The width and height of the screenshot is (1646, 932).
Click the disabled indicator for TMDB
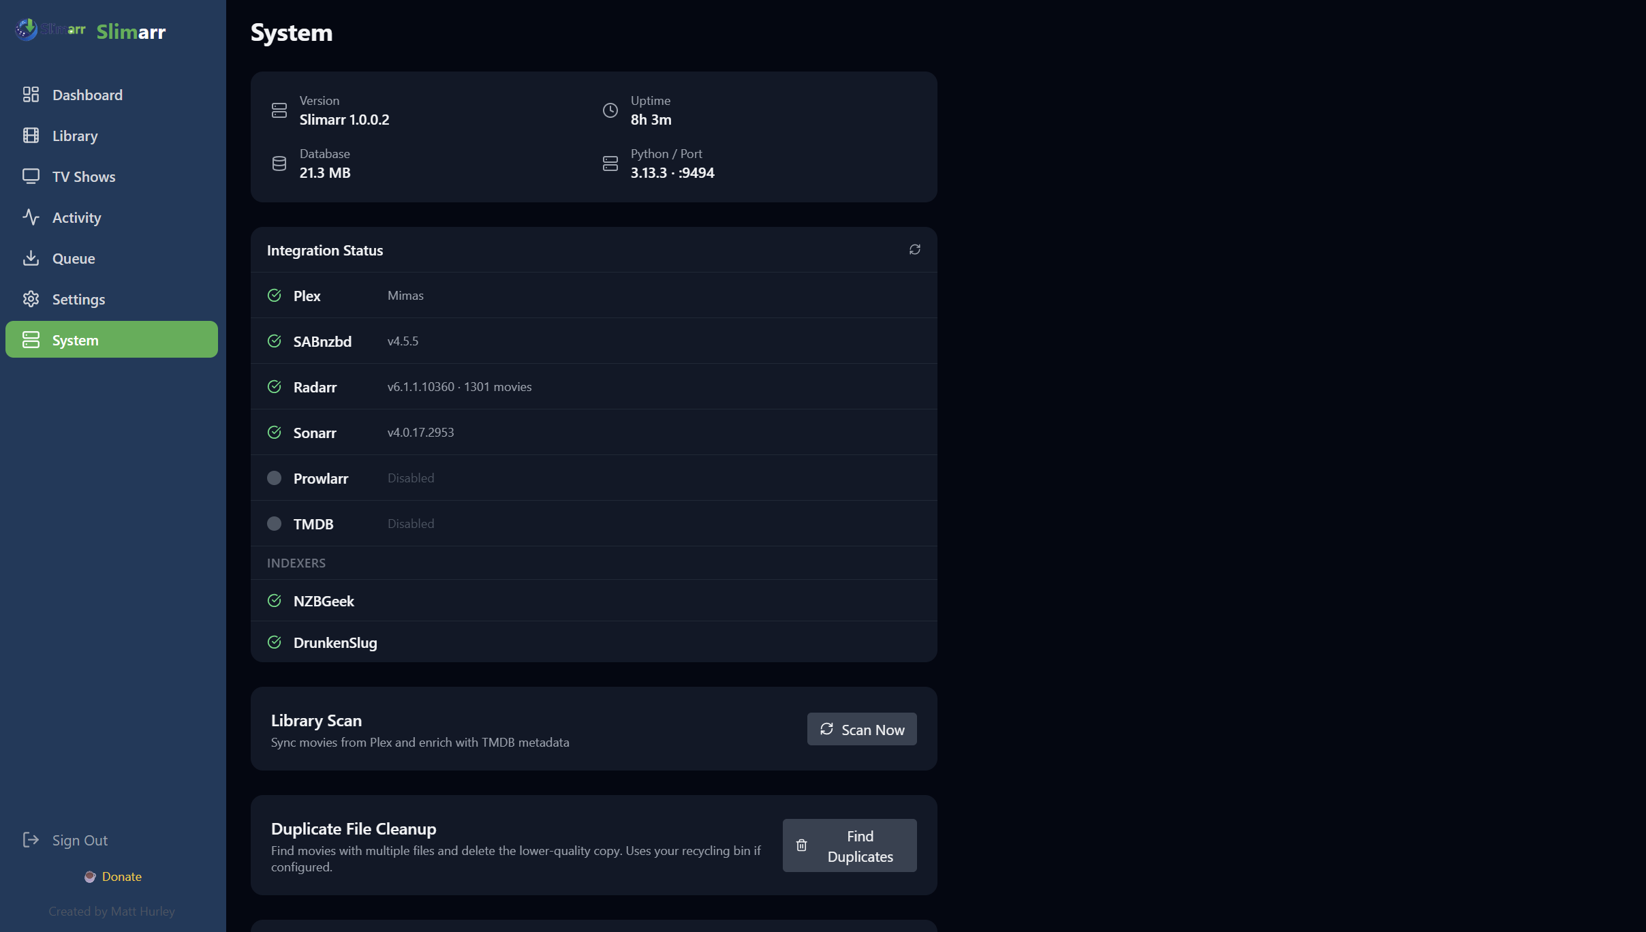274,523
